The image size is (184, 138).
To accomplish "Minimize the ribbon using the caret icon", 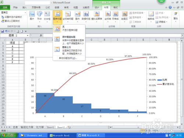I will 166,8.
